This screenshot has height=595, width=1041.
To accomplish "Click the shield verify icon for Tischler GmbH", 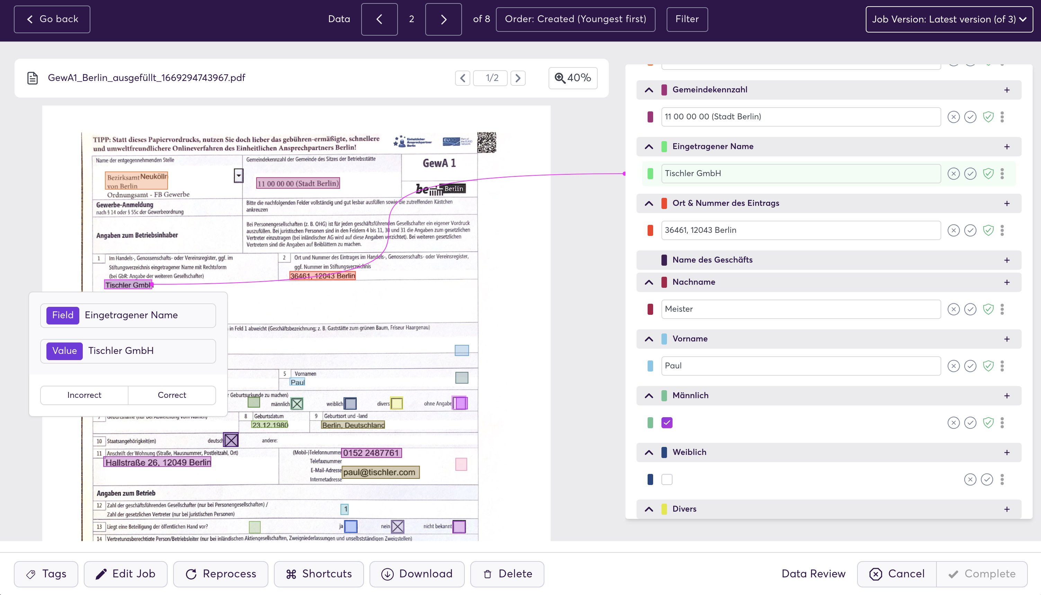I will [988, 174].
